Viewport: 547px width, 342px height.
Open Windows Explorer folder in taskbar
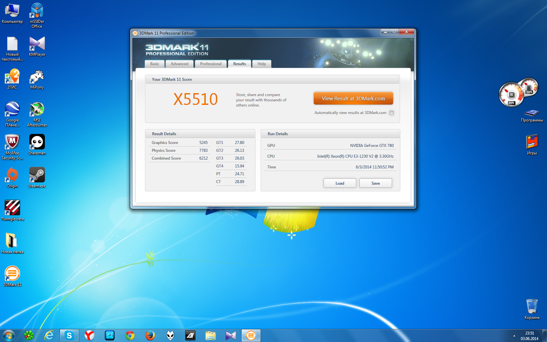[211, 335]
